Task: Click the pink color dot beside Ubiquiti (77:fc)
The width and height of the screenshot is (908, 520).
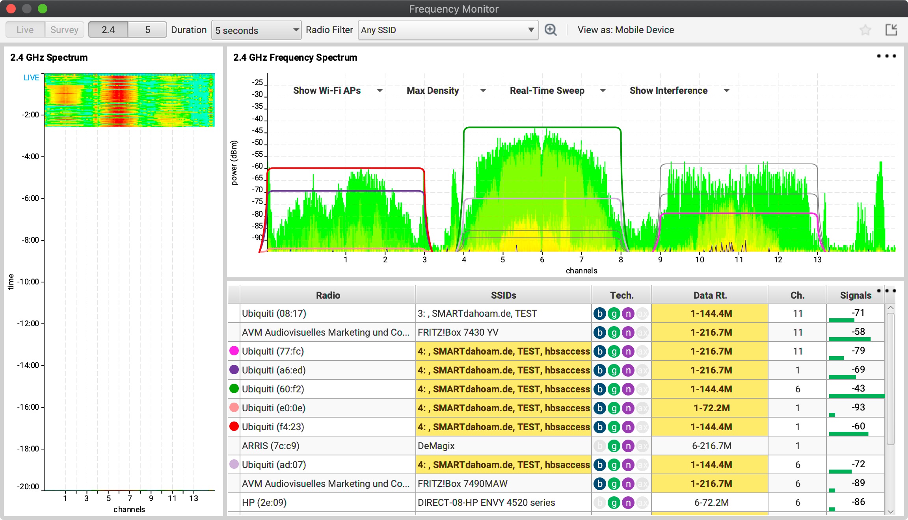Action: click(234, 351)
